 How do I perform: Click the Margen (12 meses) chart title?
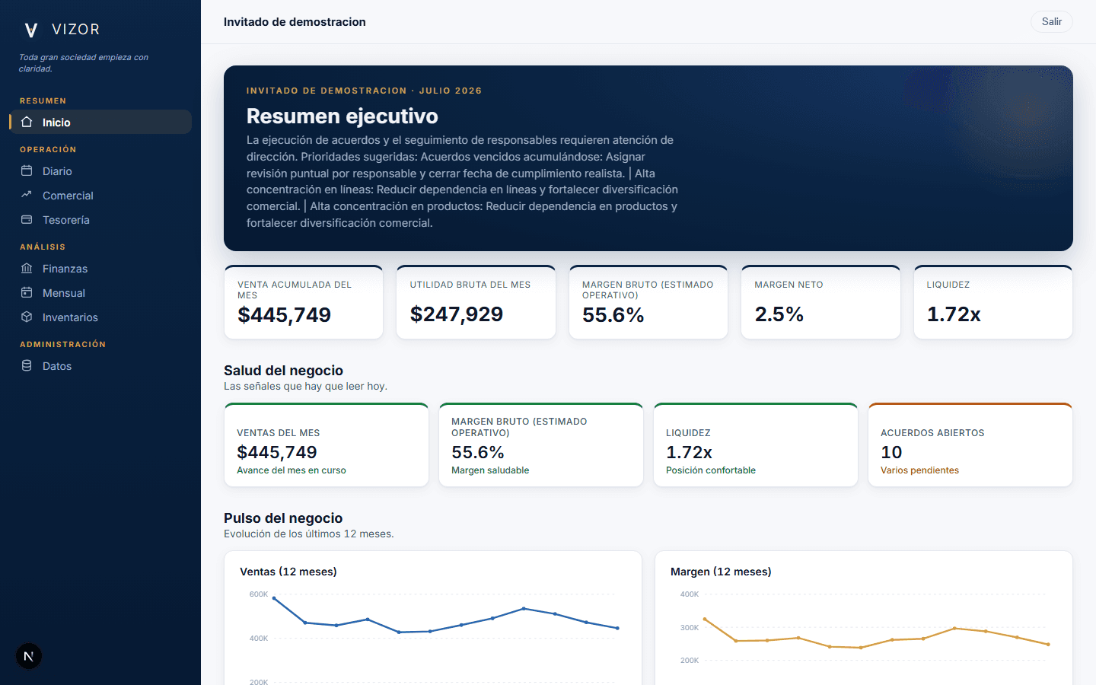721,572
